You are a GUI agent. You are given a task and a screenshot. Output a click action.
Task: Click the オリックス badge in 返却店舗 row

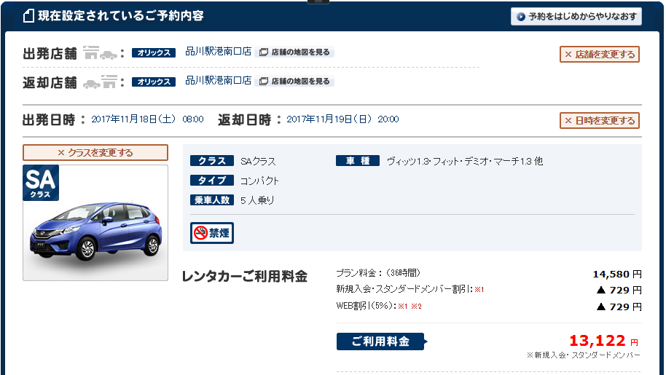154,82
